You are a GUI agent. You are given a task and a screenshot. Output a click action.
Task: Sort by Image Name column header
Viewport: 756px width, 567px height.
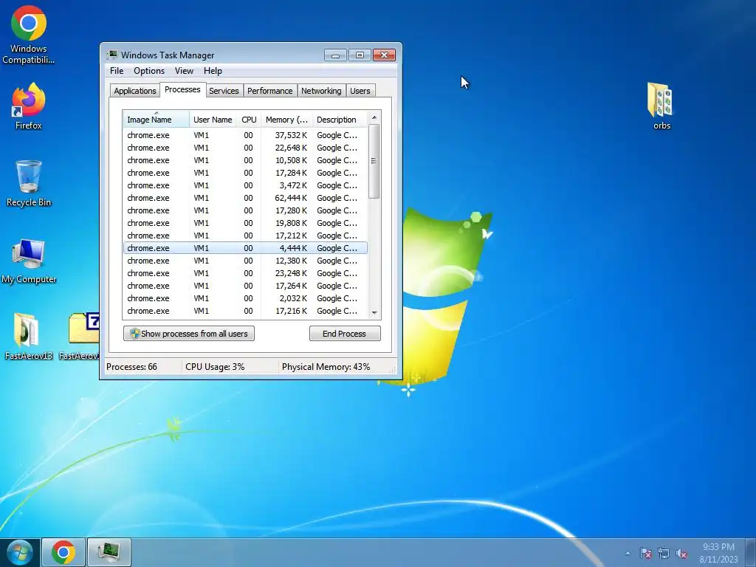coord(156,120)
